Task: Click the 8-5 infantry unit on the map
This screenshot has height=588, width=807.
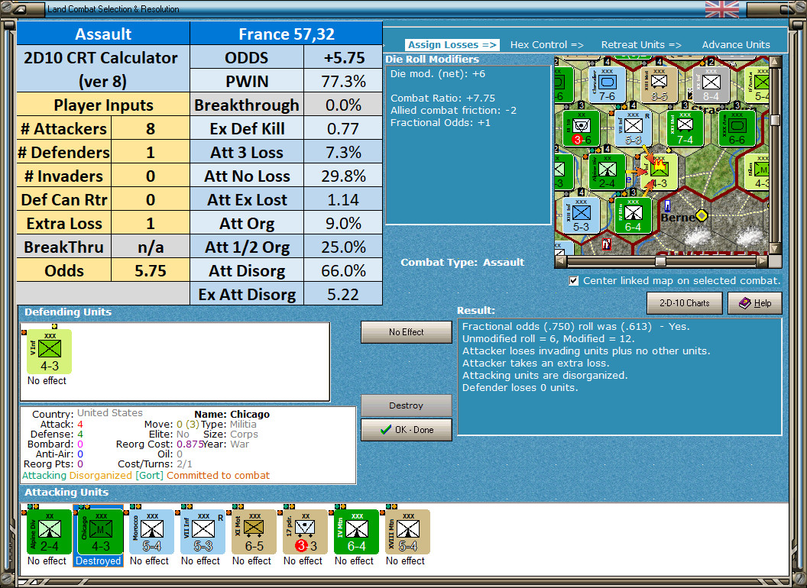Action: tap(660, 86)
